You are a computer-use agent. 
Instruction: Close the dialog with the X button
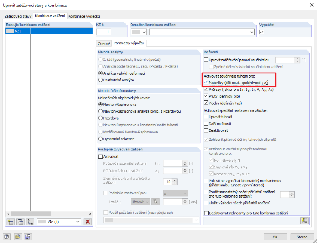coord(312,5)
